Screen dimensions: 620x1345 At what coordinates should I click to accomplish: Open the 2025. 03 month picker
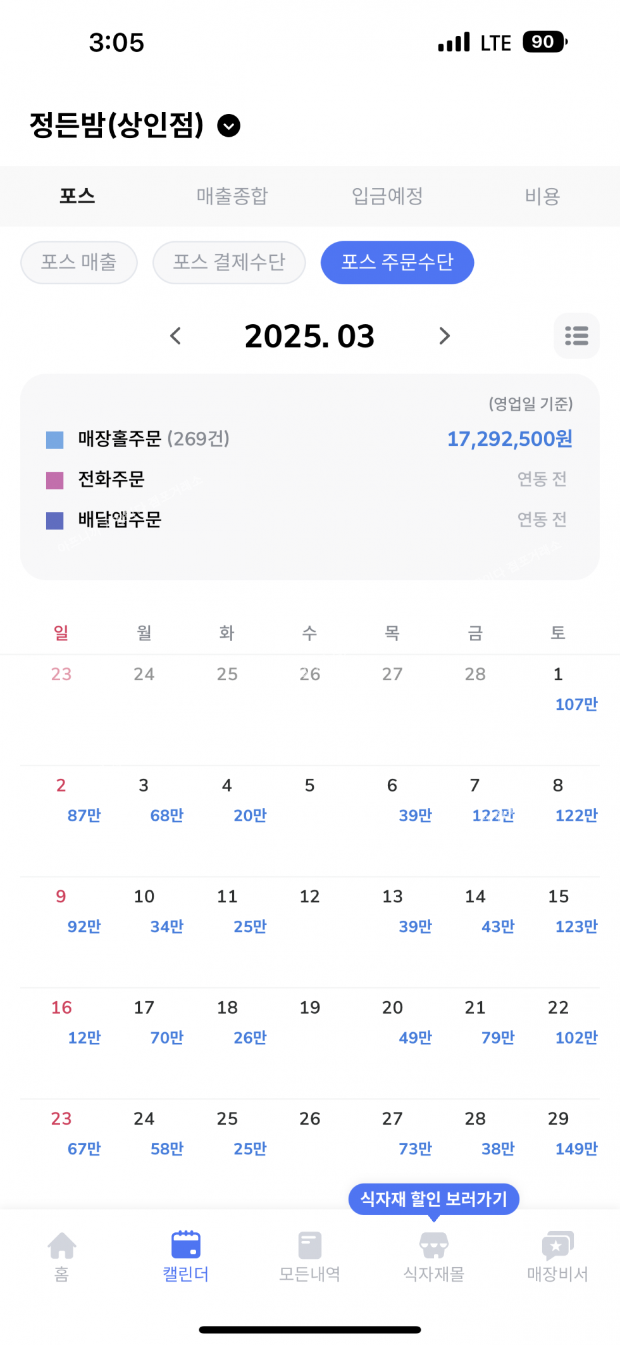309,336
